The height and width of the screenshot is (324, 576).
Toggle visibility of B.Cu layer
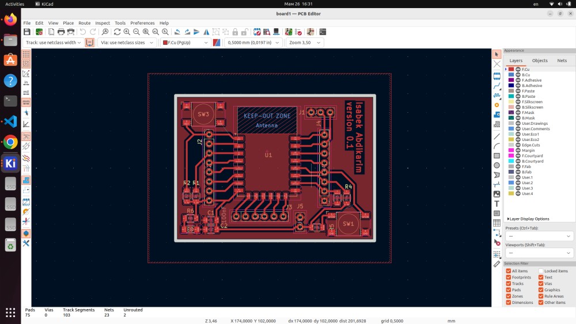point(518,75)
